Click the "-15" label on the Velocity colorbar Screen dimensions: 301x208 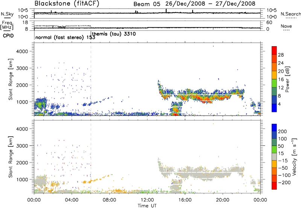(283, 160)
